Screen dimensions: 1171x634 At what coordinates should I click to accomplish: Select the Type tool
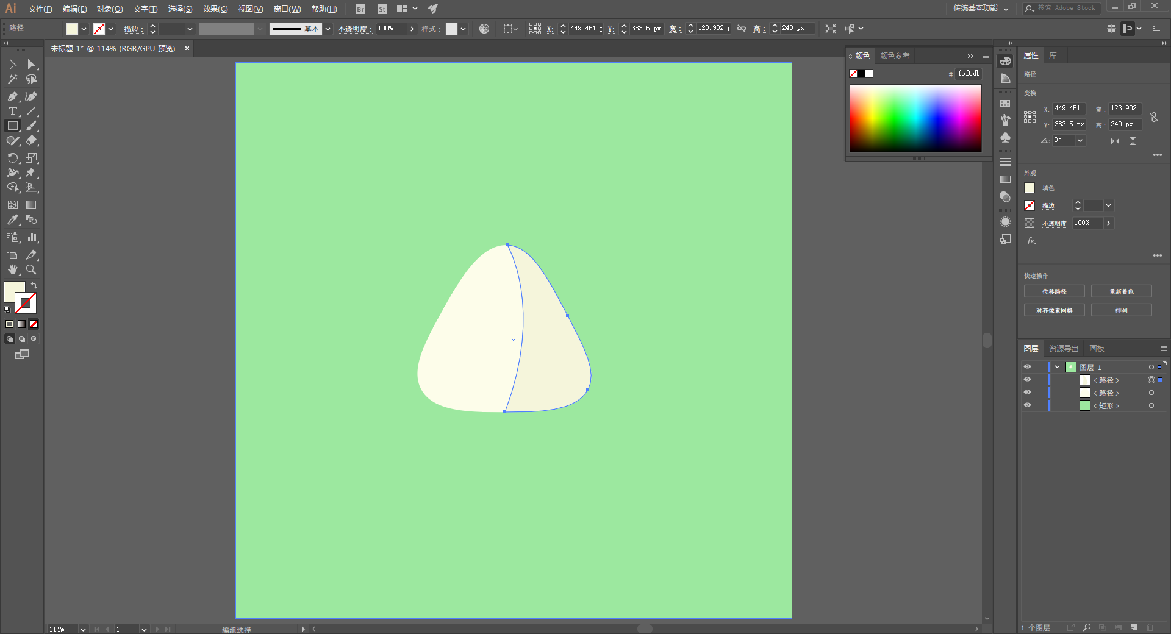[13, 111]
